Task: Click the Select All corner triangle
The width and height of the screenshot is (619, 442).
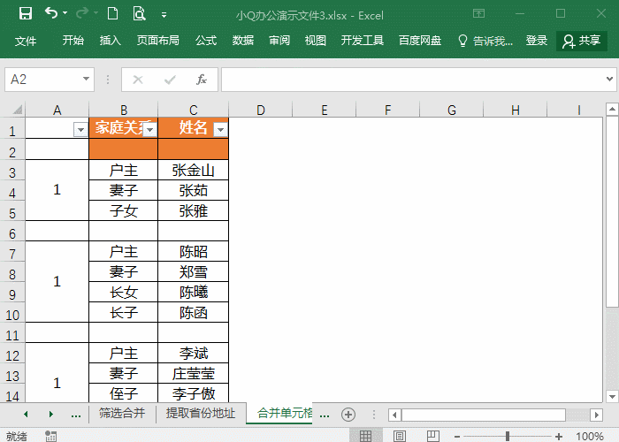Action: pos(18,110)
